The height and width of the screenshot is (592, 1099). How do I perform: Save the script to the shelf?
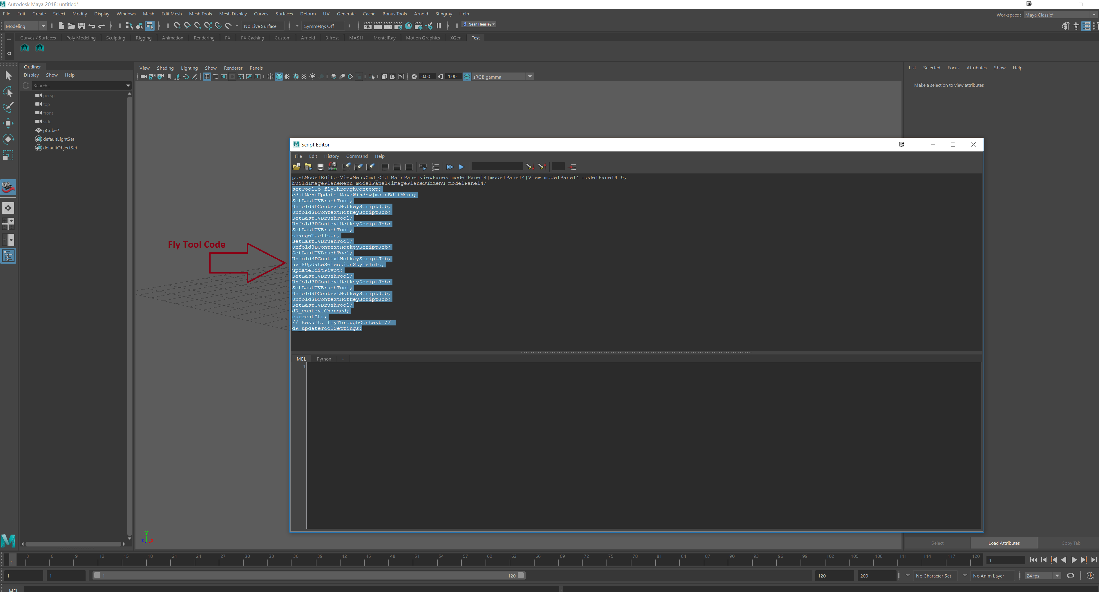coord(332,167)
